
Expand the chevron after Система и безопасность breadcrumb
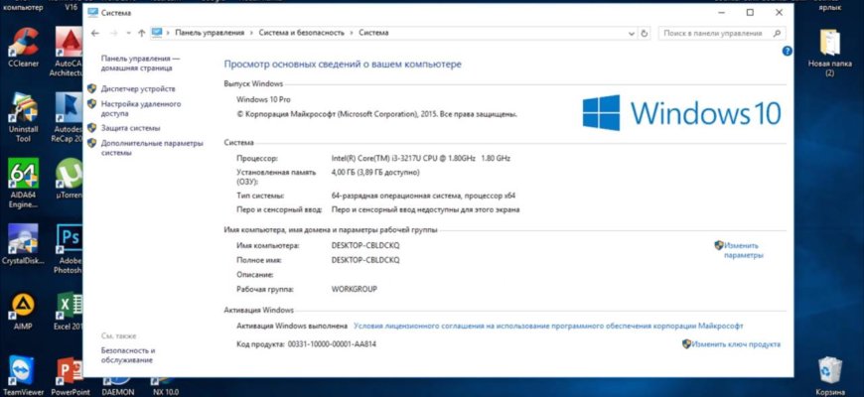point(352,33)
